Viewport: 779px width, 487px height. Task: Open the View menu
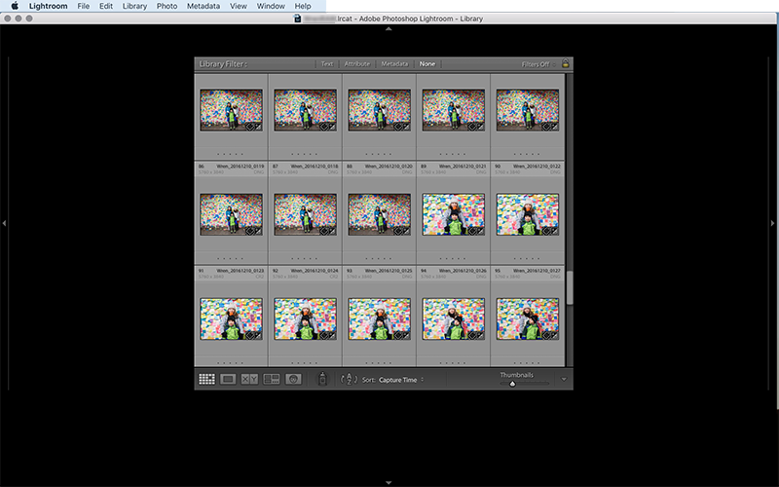click(239, 6)
